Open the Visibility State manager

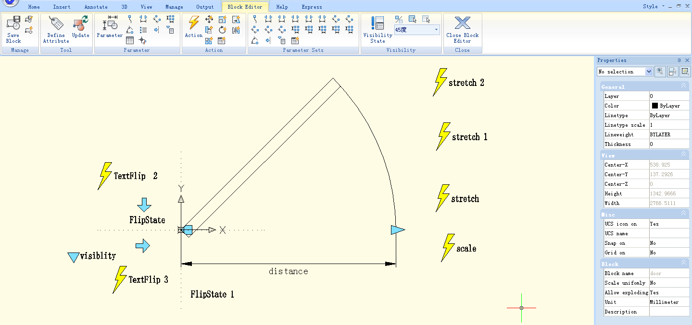pyautogui.click(x=377, y=24)
